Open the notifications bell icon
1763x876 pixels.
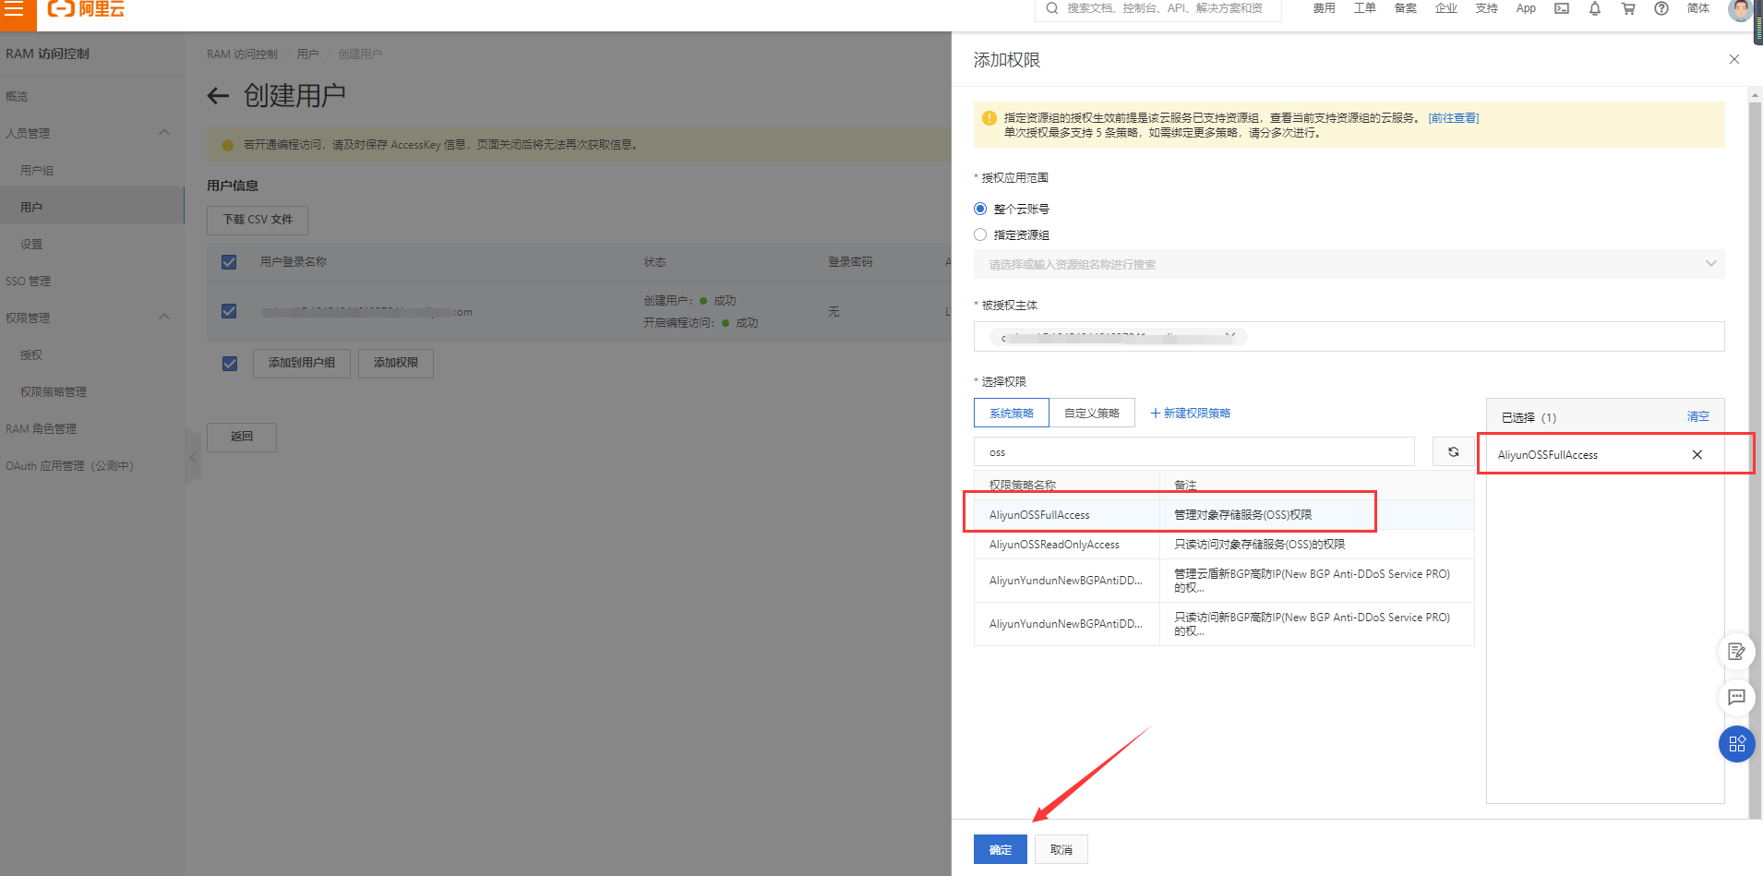(x=1594, y=8)
